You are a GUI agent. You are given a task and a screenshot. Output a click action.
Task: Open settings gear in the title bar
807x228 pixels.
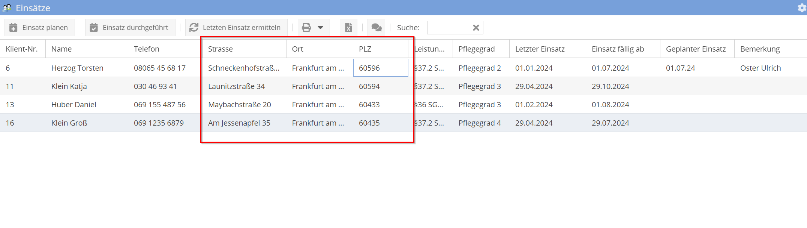(x=802, y=8)
